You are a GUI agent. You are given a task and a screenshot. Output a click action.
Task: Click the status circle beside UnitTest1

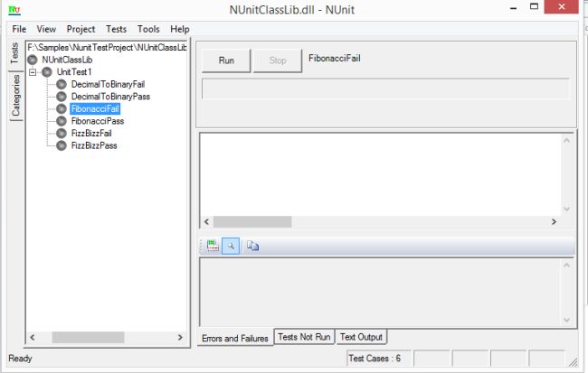[x=47, y=72]
